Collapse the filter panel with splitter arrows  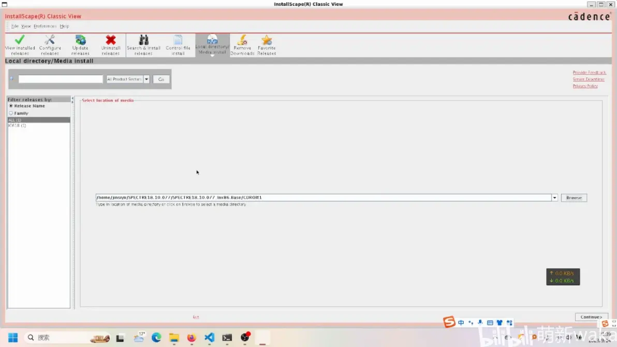point(72,100)
